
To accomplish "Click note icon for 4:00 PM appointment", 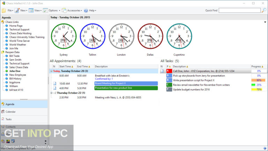I will click(x=55, y=88).
